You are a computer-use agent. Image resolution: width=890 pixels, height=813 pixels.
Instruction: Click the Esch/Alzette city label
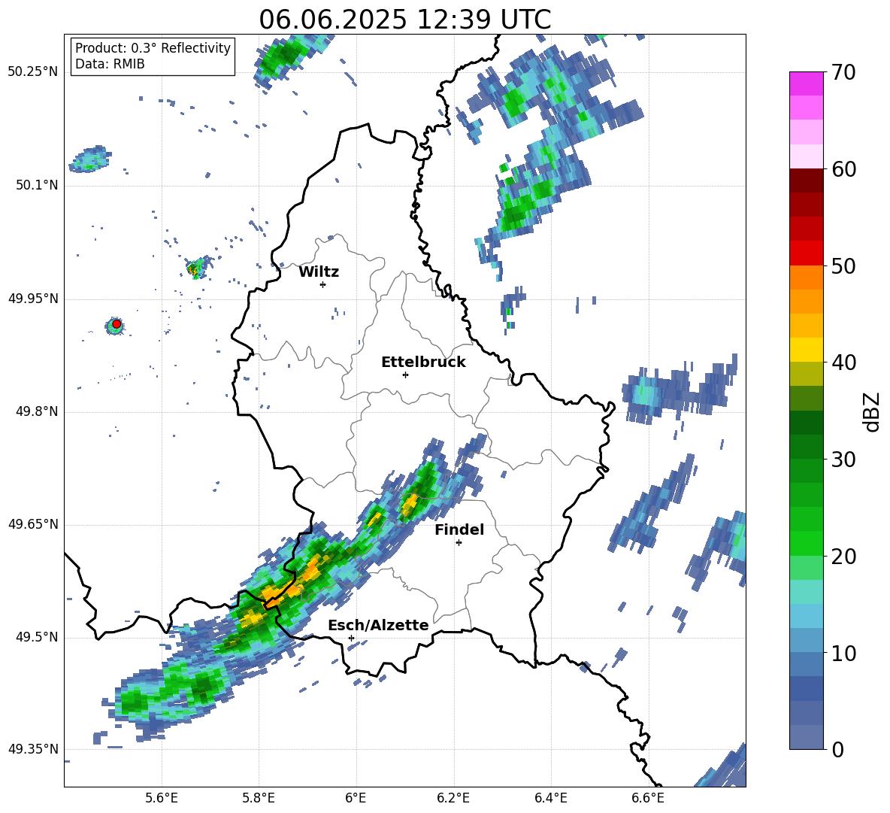coord(378,625)
